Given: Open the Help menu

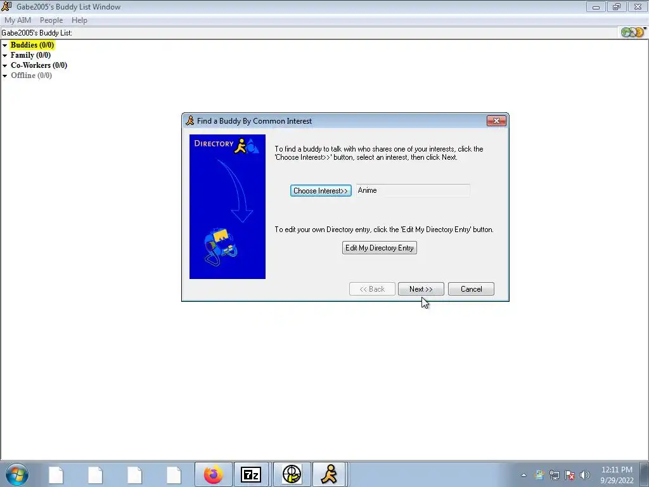Looking at the screenshot, I should (79, 20).
